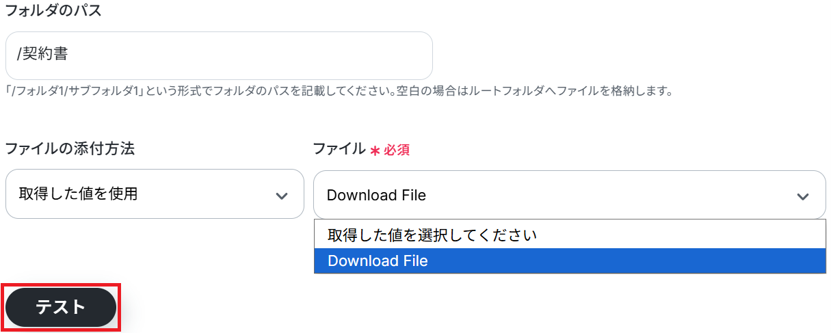Image resolution: width=831 pixels, height=333 pixels.
Task: Click the 取得した値を使用 selected value text
Action: pos(79,194)
